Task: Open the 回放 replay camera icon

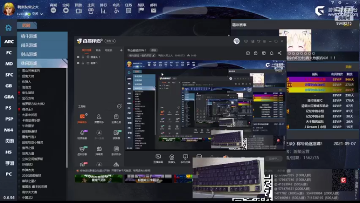Action: 78,10
